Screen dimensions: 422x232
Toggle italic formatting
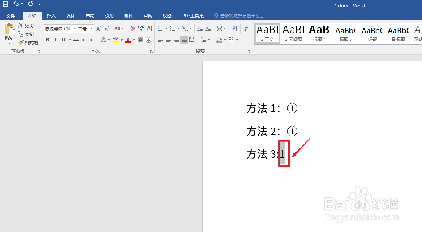[55, 40]
